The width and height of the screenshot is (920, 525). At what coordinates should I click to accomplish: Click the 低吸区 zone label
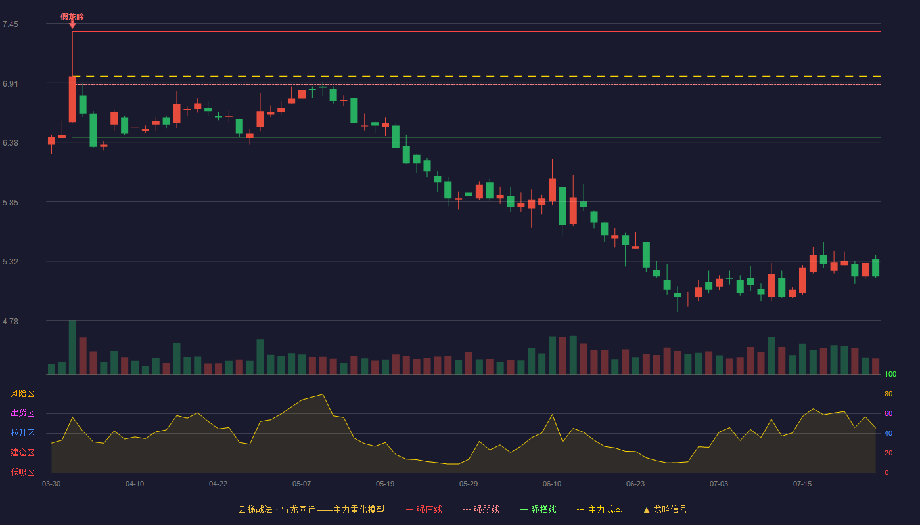(x=22, y=472)
